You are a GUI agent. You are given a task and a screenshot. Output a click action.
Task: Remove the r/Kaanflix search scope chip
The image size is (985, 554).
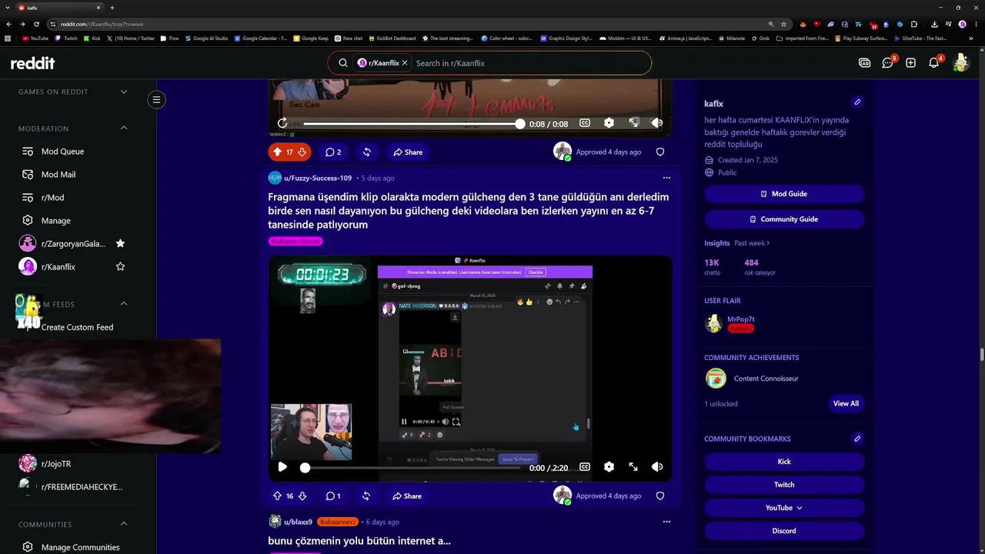(x=405, y=63)
